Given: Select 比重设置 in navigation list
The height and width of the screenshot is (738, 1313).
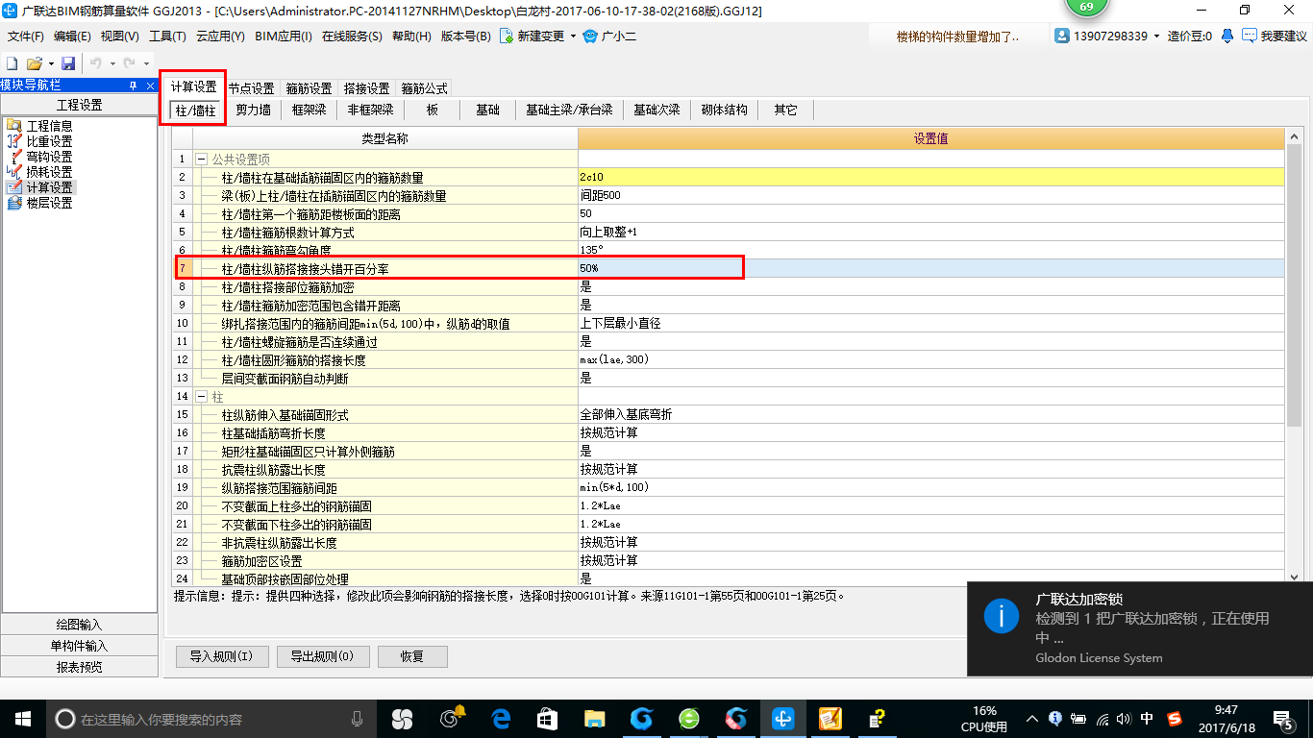Looking at the screenshot, I should click(49, 141).
